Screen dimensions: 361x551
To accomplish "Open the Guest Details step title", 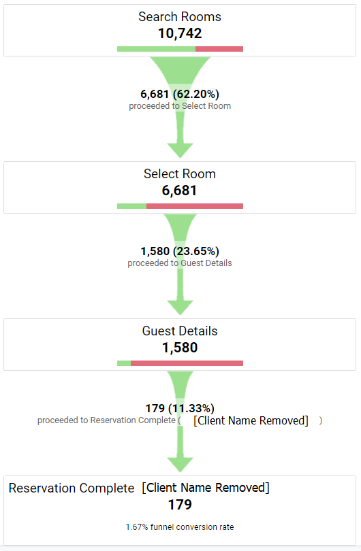I will pos(179,331).
